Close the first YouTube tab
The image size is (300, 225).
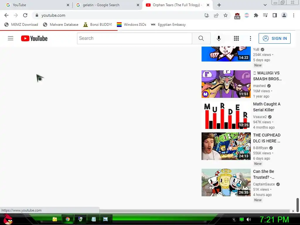[x=68, y=5]
